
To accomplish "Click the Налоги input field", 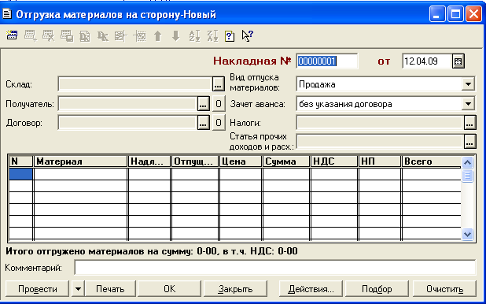I will click(380, 123).
